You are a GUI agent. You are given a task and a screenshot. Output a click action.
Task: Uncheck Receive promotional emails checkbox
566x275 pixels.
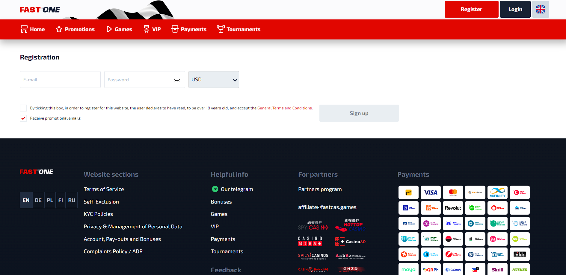pyautogui.click(x=23, y=118)
